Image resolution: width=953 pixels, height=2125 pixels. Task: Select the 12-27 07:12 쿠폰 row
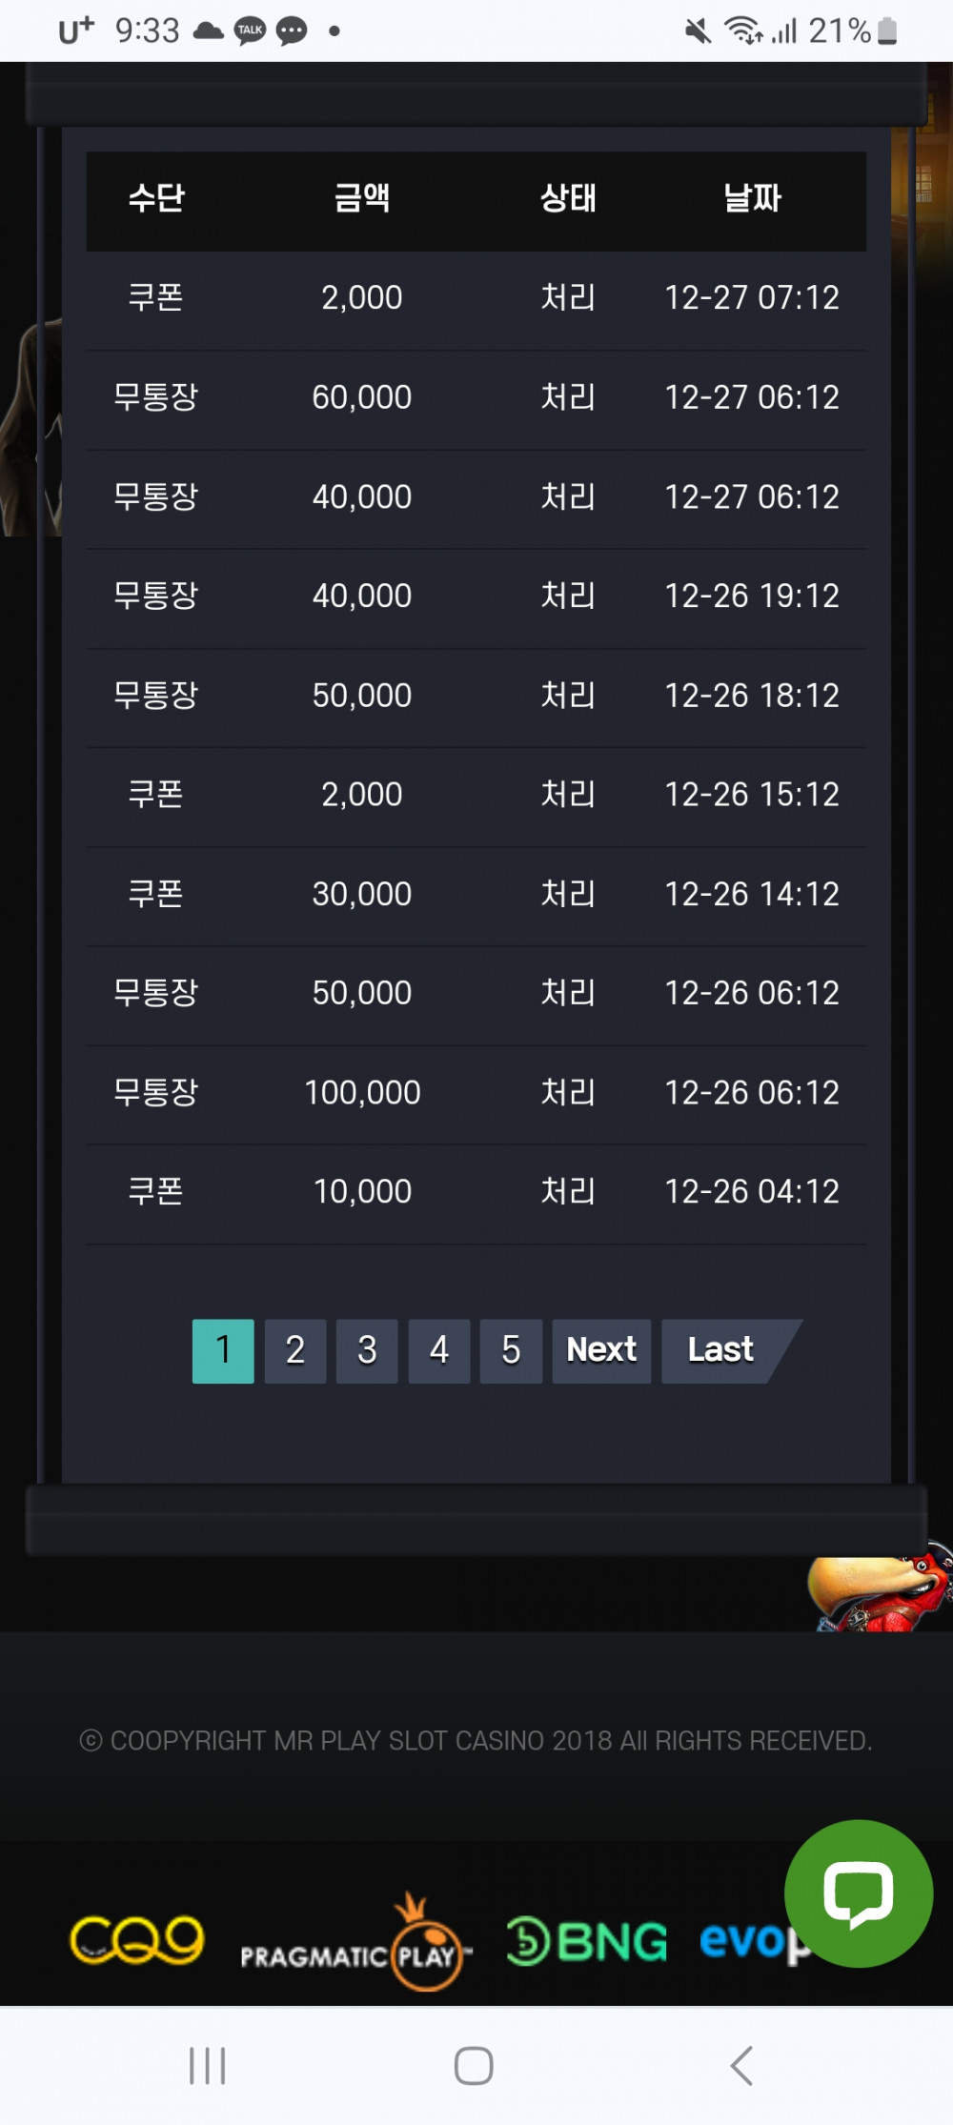(x=476, y=298)
